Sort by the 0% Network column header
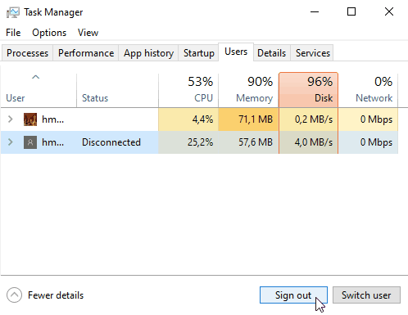 click(368, 91)
